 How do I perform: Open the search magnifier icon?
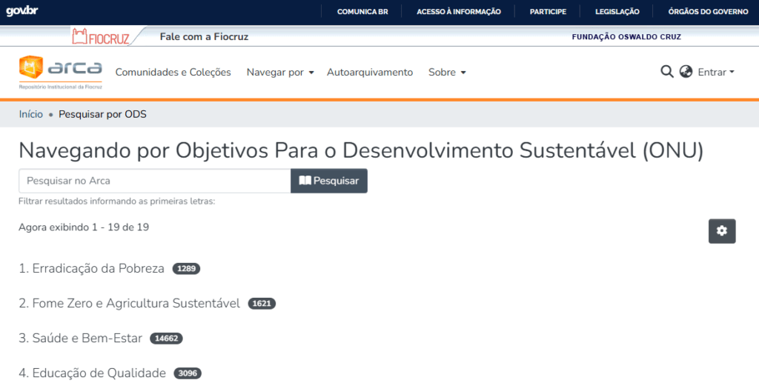pos(667,72)
